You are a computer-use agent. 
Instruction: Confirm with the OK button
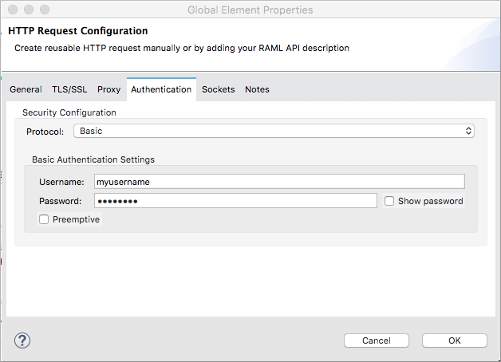pyautogui.click(x=454, y=340)
